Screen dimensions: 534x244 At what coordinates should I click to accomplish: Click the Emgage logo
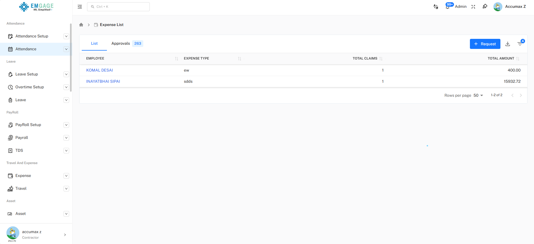click(36, 7)
